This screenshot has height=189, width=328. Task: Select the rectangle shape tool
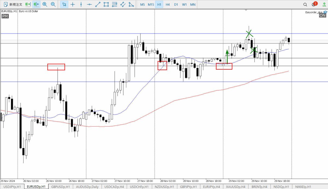coord(106,4)
